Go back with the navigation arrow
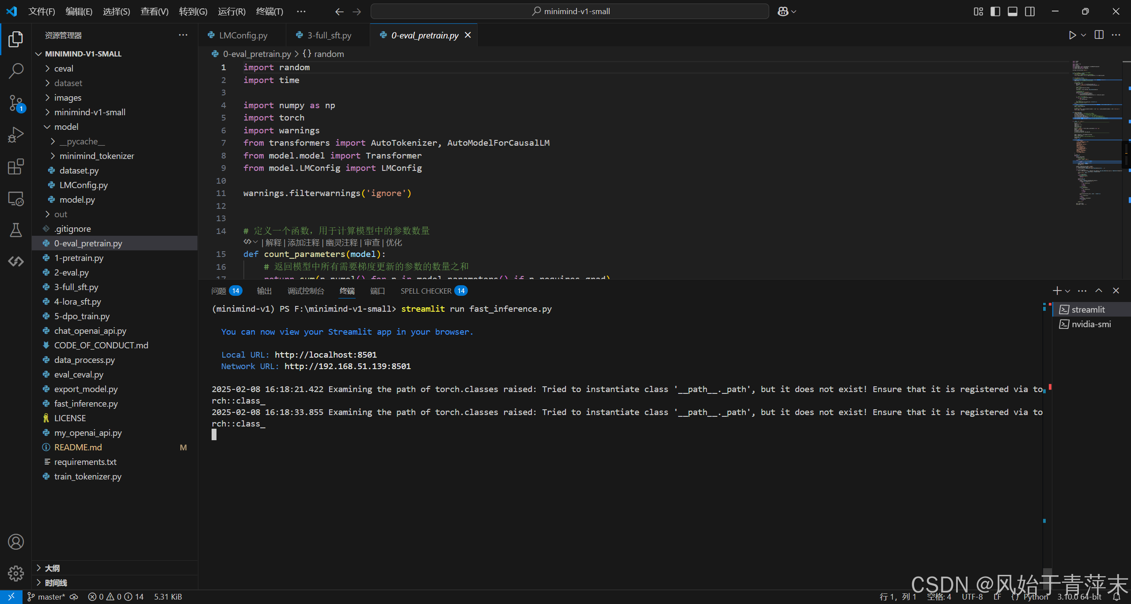 point(339,11)
